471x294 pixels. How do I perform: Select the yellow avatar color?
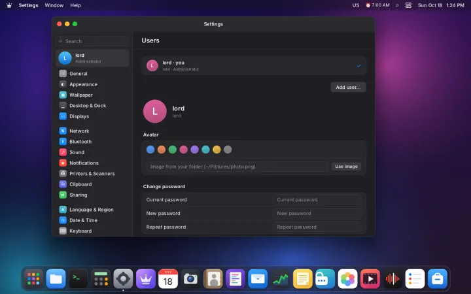(x=217, y=150)
